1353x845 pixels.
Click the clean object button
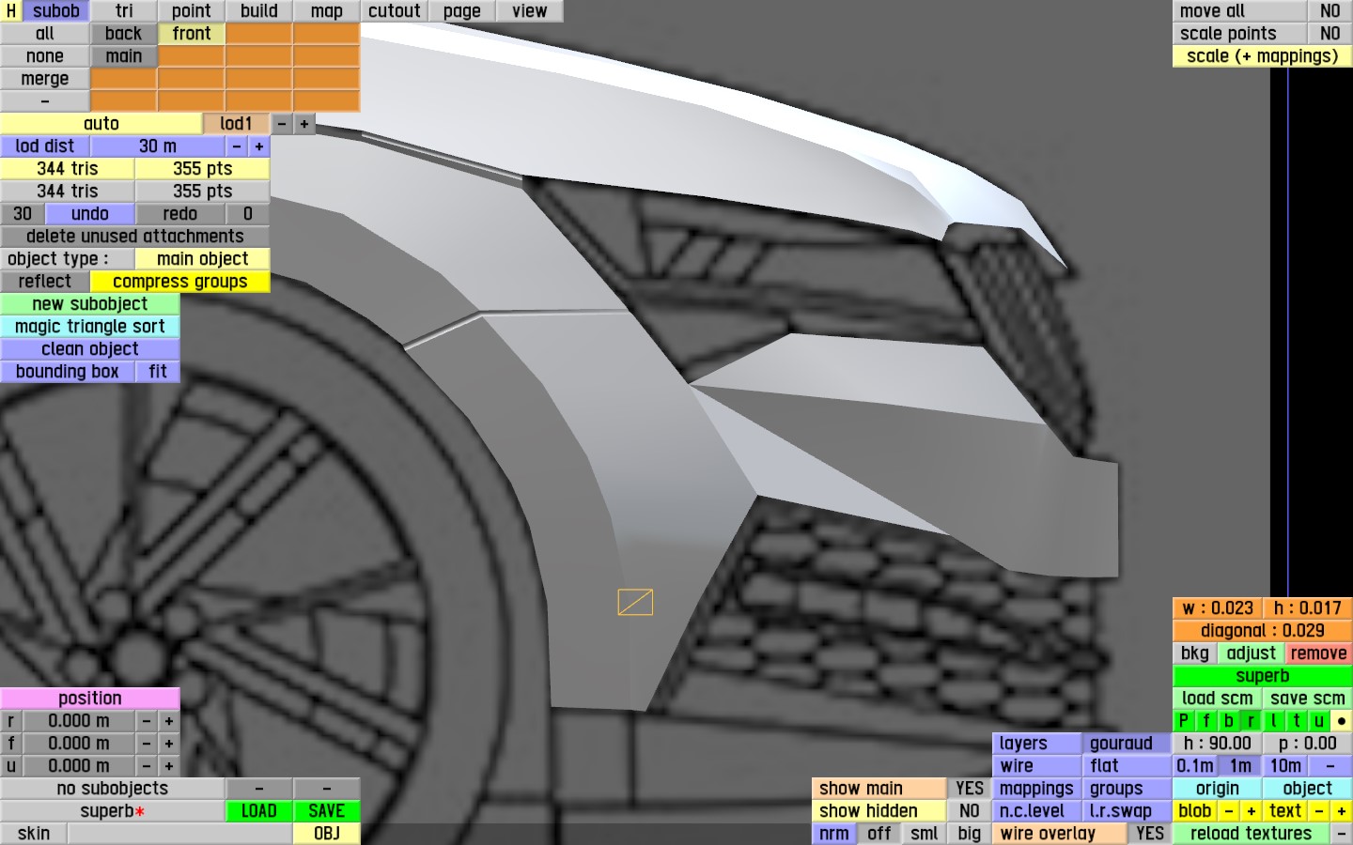pyautogui.click(x=90, y=349)
